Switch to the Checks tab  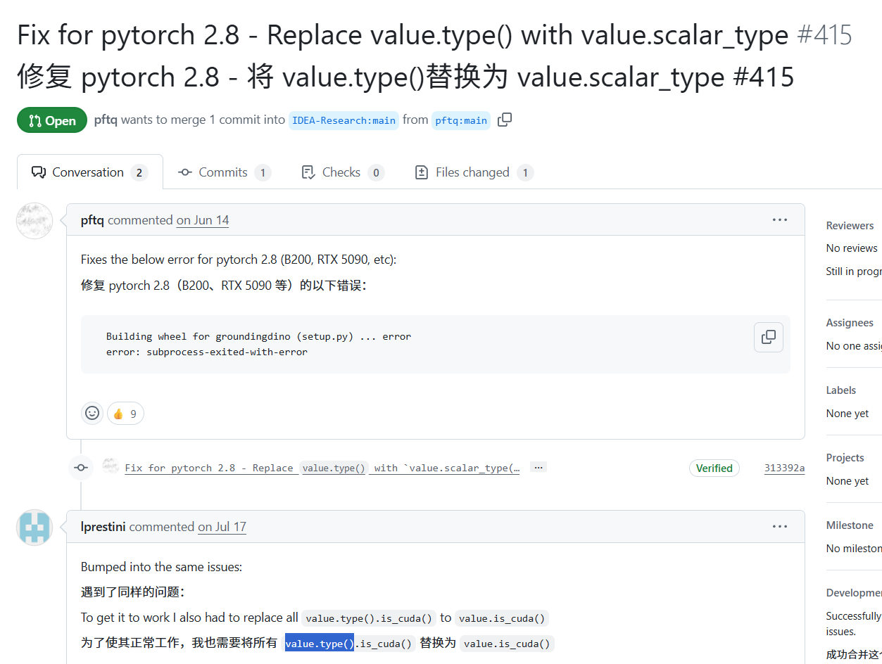coord(343,172)
